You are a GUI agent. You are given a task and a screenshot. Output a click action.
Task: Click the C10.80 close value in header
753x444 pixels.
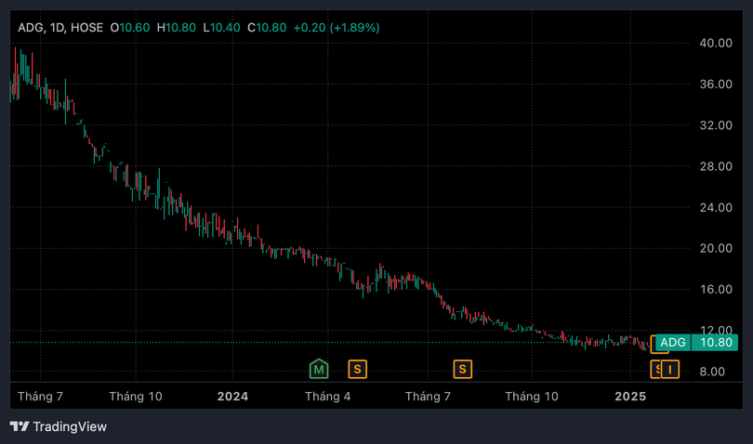266,28
